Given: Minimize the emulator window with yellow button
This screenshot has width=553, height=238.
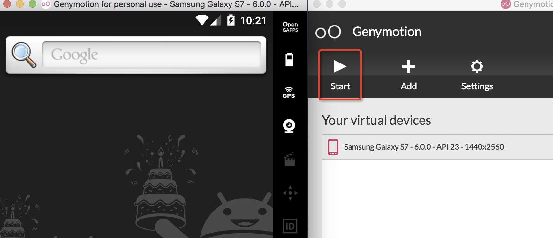Looking at the screenshot, I should (x=20, y=4).
